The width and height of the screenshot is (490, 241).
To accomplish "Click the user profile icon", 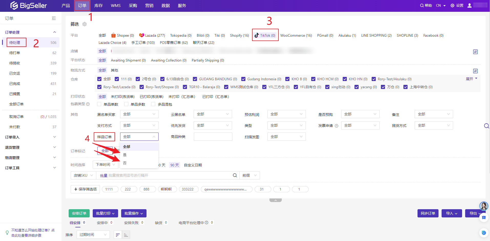I will tap(469, 5).
